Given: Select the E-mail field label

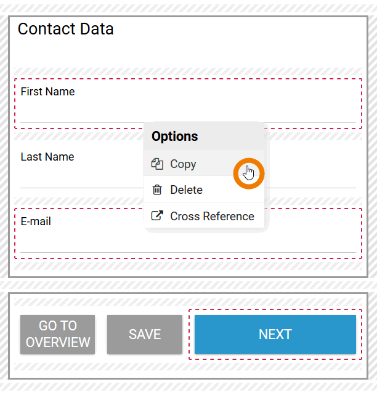Looking at the screenshot, I should [36, 221].
